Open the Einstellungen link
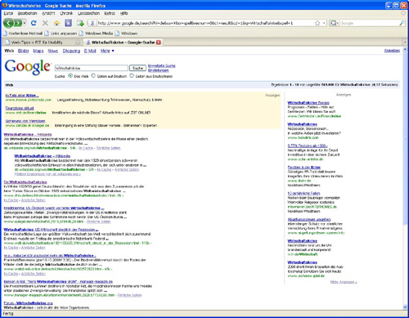 pos(158,70)
